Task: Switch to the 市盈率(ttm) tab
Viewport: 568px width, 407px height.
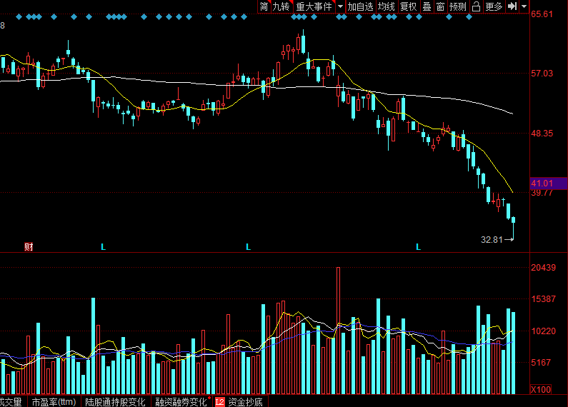Action: [x=54, y=401]
